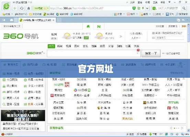Click the green shield in address bar
Image resolution: width=190 pixels, height=137 pixels.
134,8
